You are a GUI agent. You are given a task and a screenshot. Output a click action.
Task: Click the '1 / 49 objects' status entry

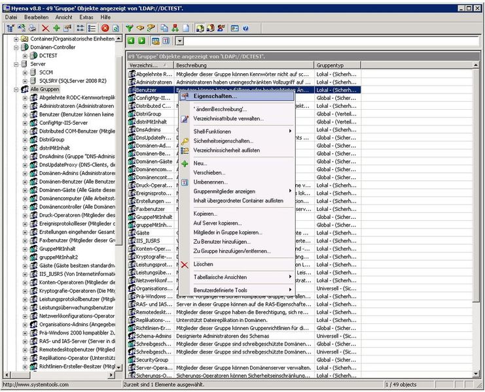[x=401, y=385]
